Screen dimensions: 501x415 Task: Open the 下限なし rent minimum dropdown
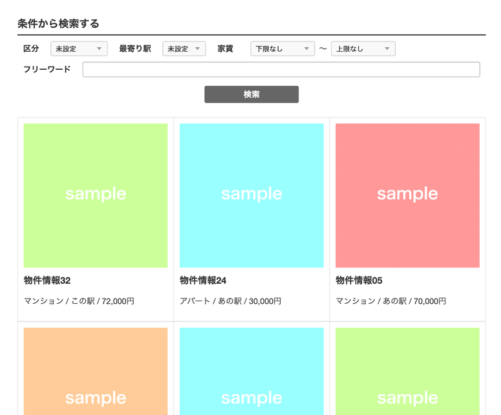coord(282,49)
